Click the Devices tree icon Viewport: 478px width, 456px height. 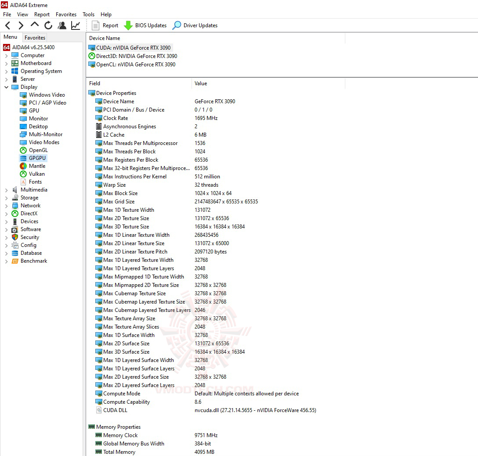(x=14, y=221)
